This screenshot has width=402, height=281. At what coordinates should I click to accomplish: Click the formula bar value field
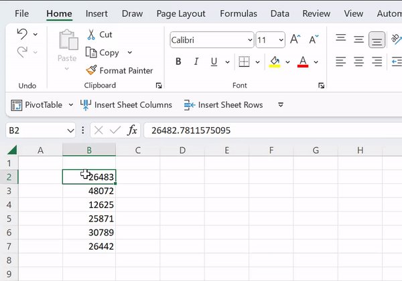click(273, 130)
